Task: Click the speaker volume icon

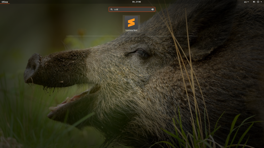Action: pyautogui.click(x=254, y=2)
